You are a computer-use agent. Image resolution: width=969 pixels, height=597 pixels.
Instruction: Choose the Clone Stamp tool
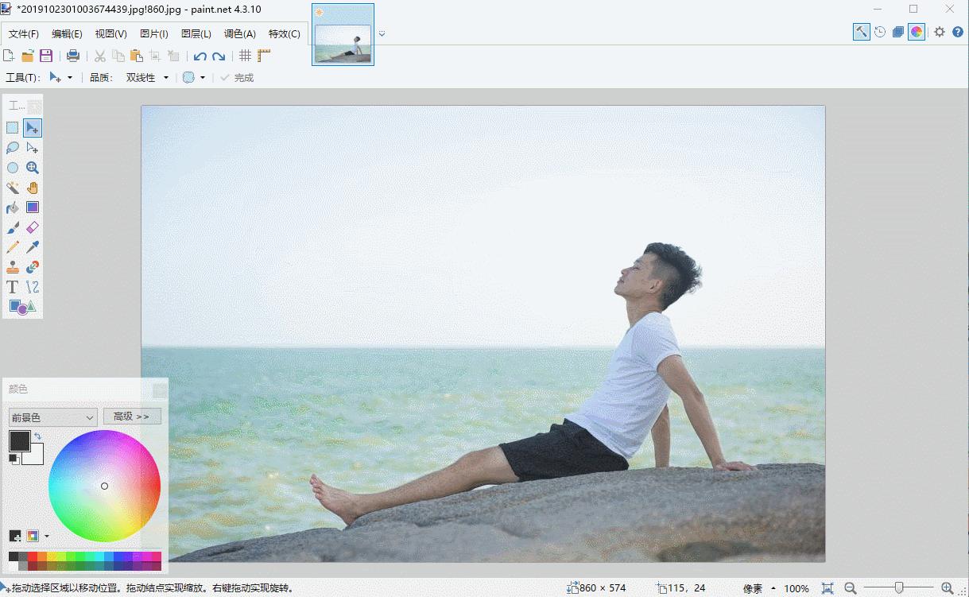(13, 267)
